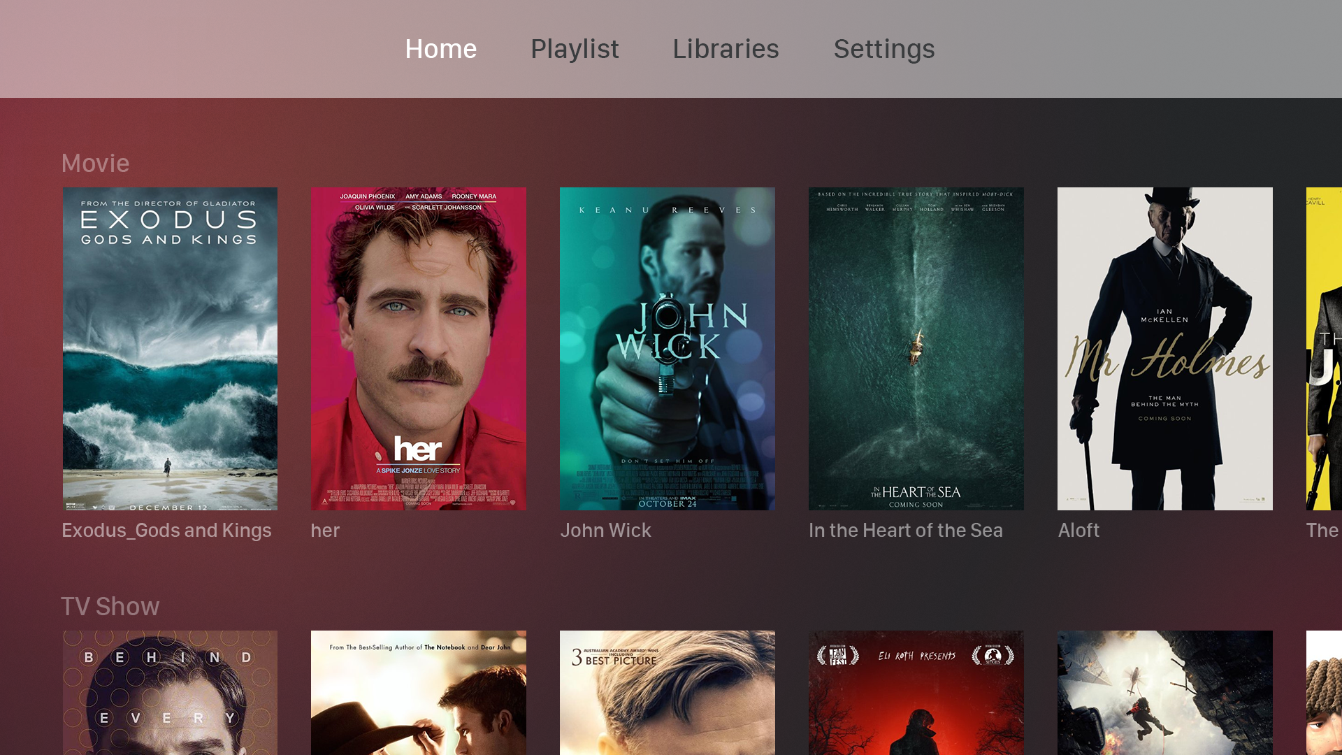This screenshot has height=755, width=1342.
Task: Select the helicopter rescue TV show poster
Action: coord(1165,693)
